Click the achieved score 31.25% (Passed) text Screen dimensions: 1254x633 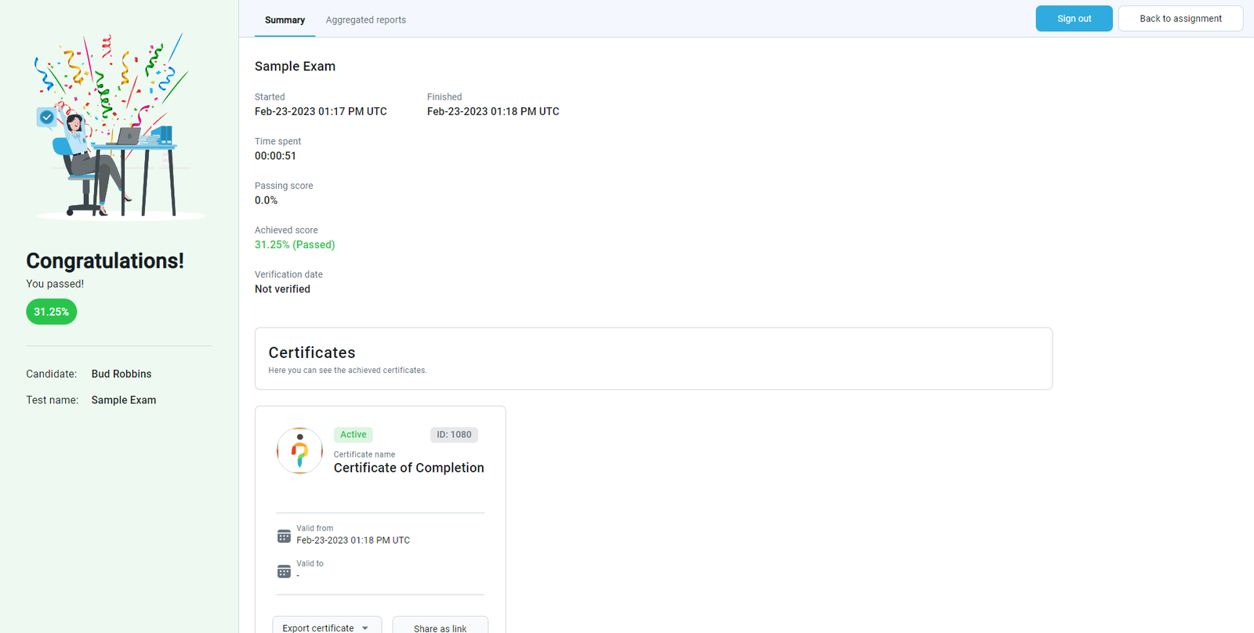tap(295, 244)
